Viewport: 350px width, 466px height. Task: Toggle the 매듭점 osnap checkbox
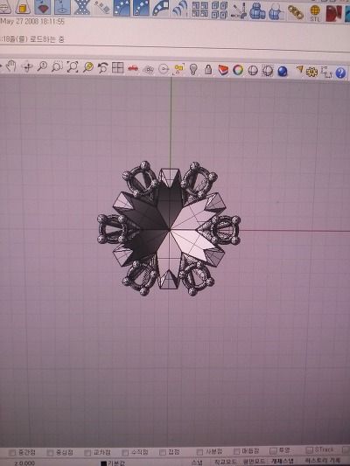point(237,451)
